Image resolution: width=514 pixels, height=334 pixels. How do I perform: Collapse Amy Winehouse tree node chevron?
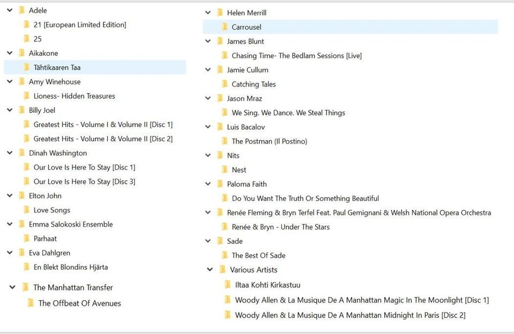(10, 81)
